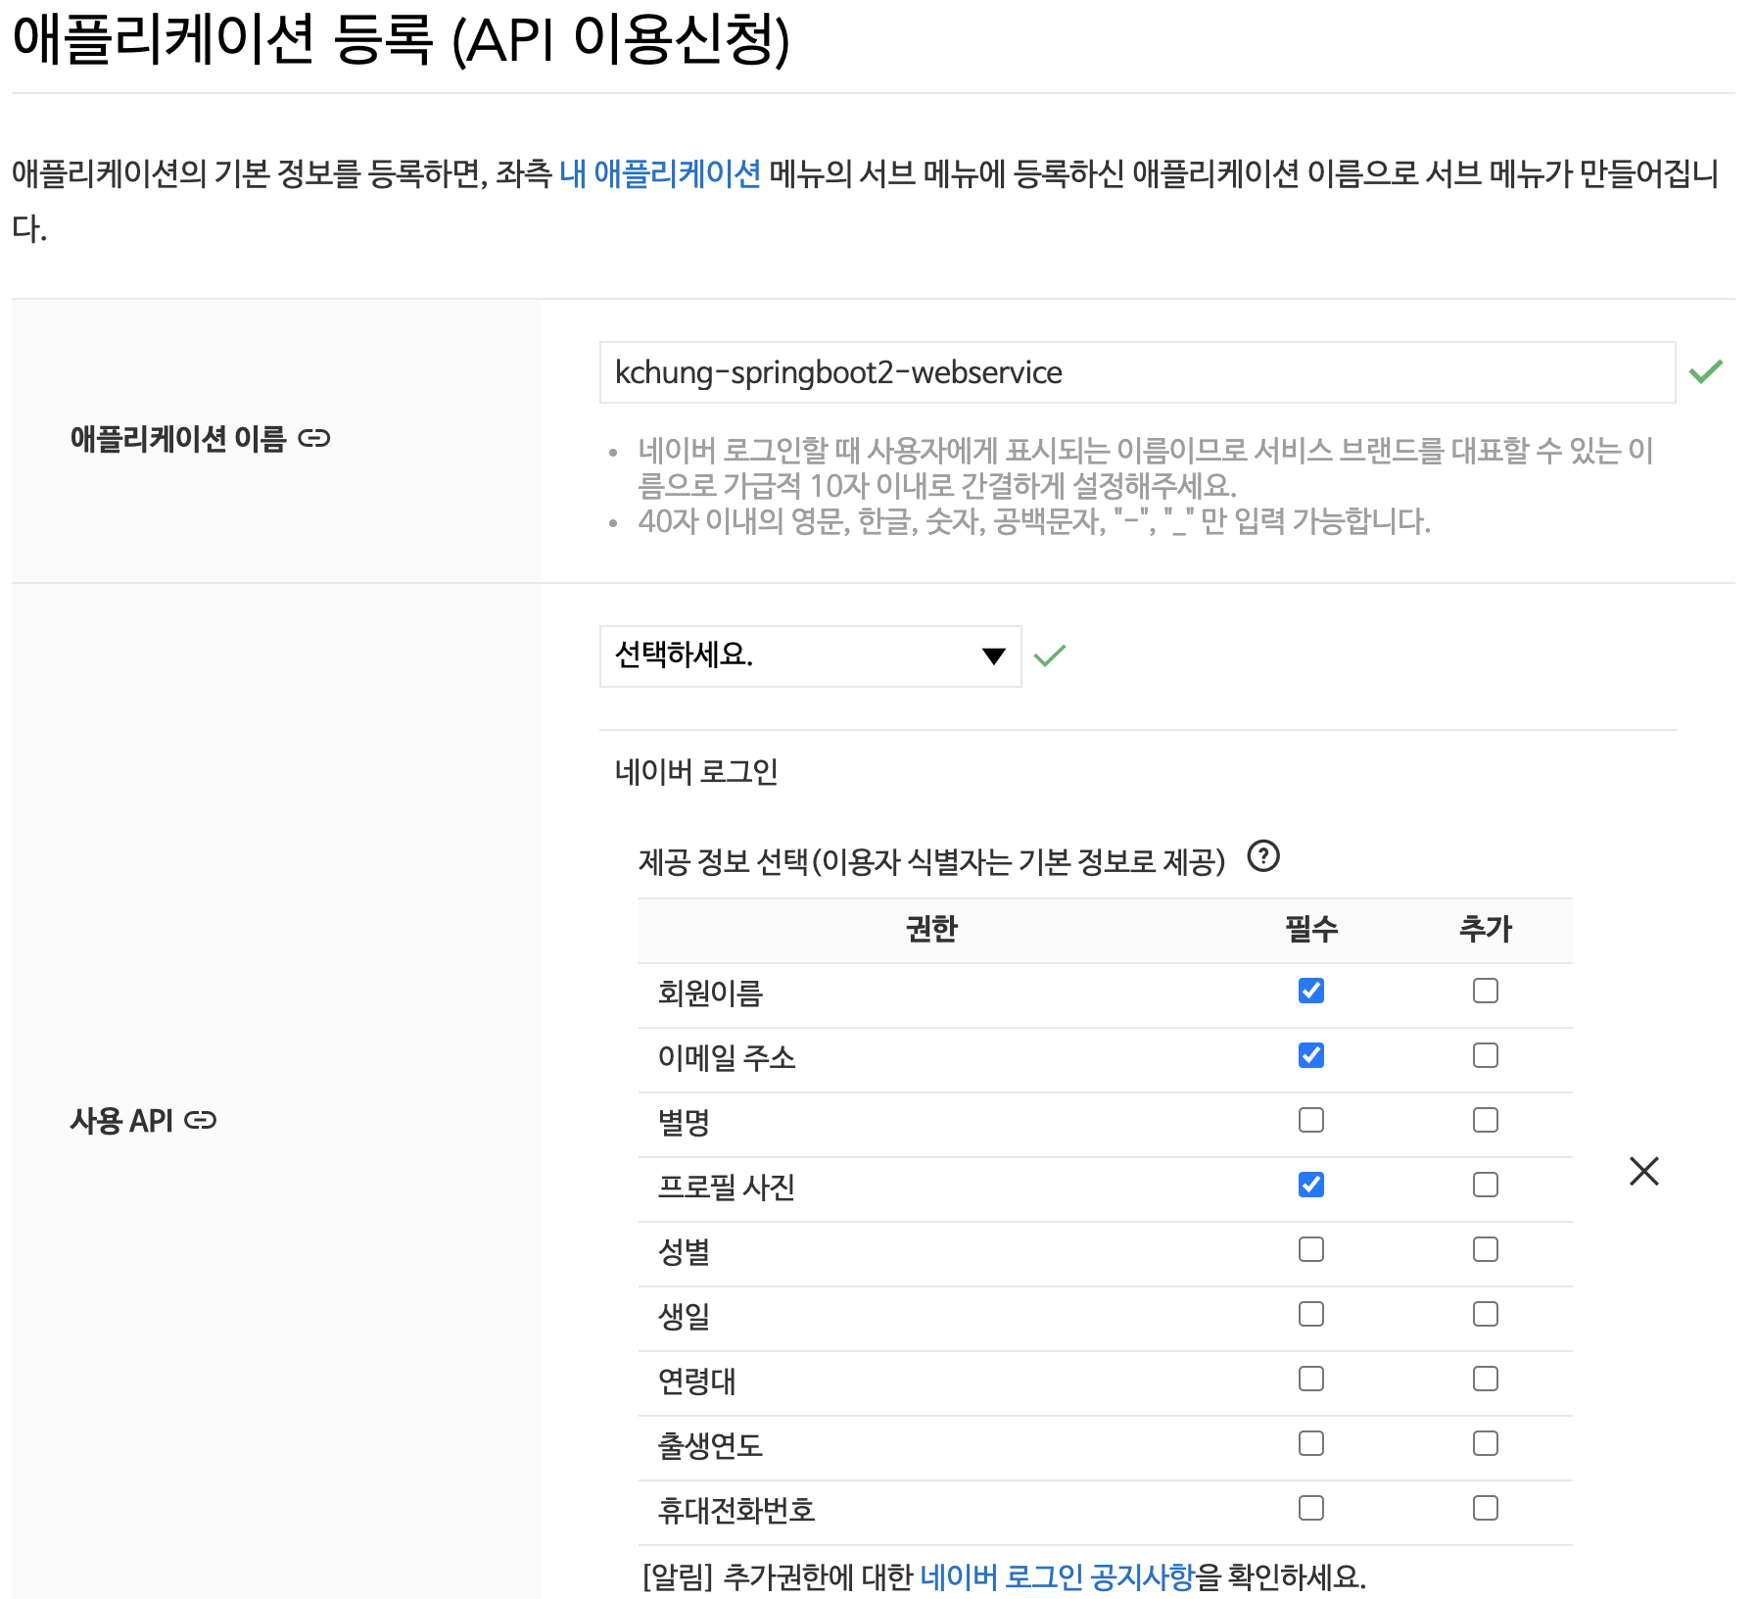Check 휴대전화번호 required checkbox
The image size is (1755, 1599).
[1310, 1508]
